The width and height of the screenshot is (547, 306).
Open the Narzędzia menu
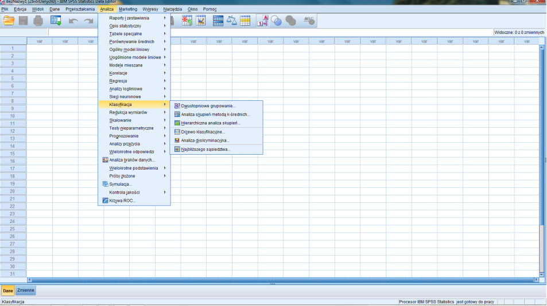173,9
